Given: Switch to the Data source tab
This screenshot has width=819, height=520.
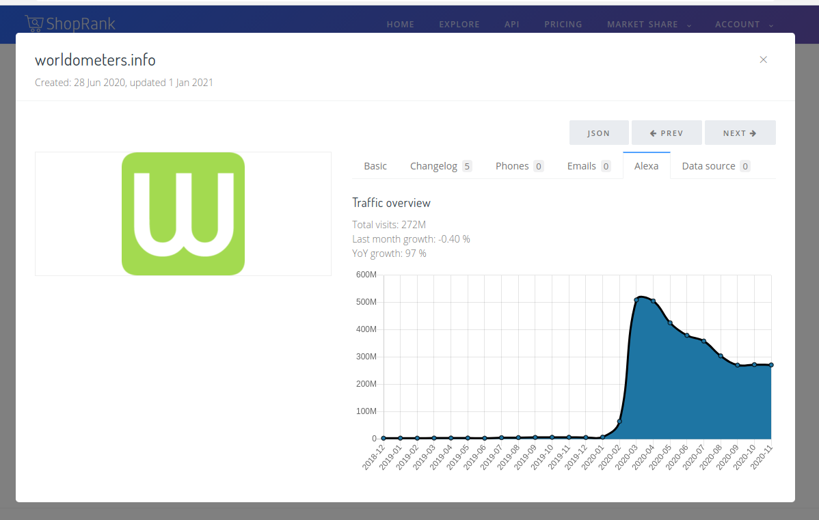Looking at the screenshot, I should point(715,166).
